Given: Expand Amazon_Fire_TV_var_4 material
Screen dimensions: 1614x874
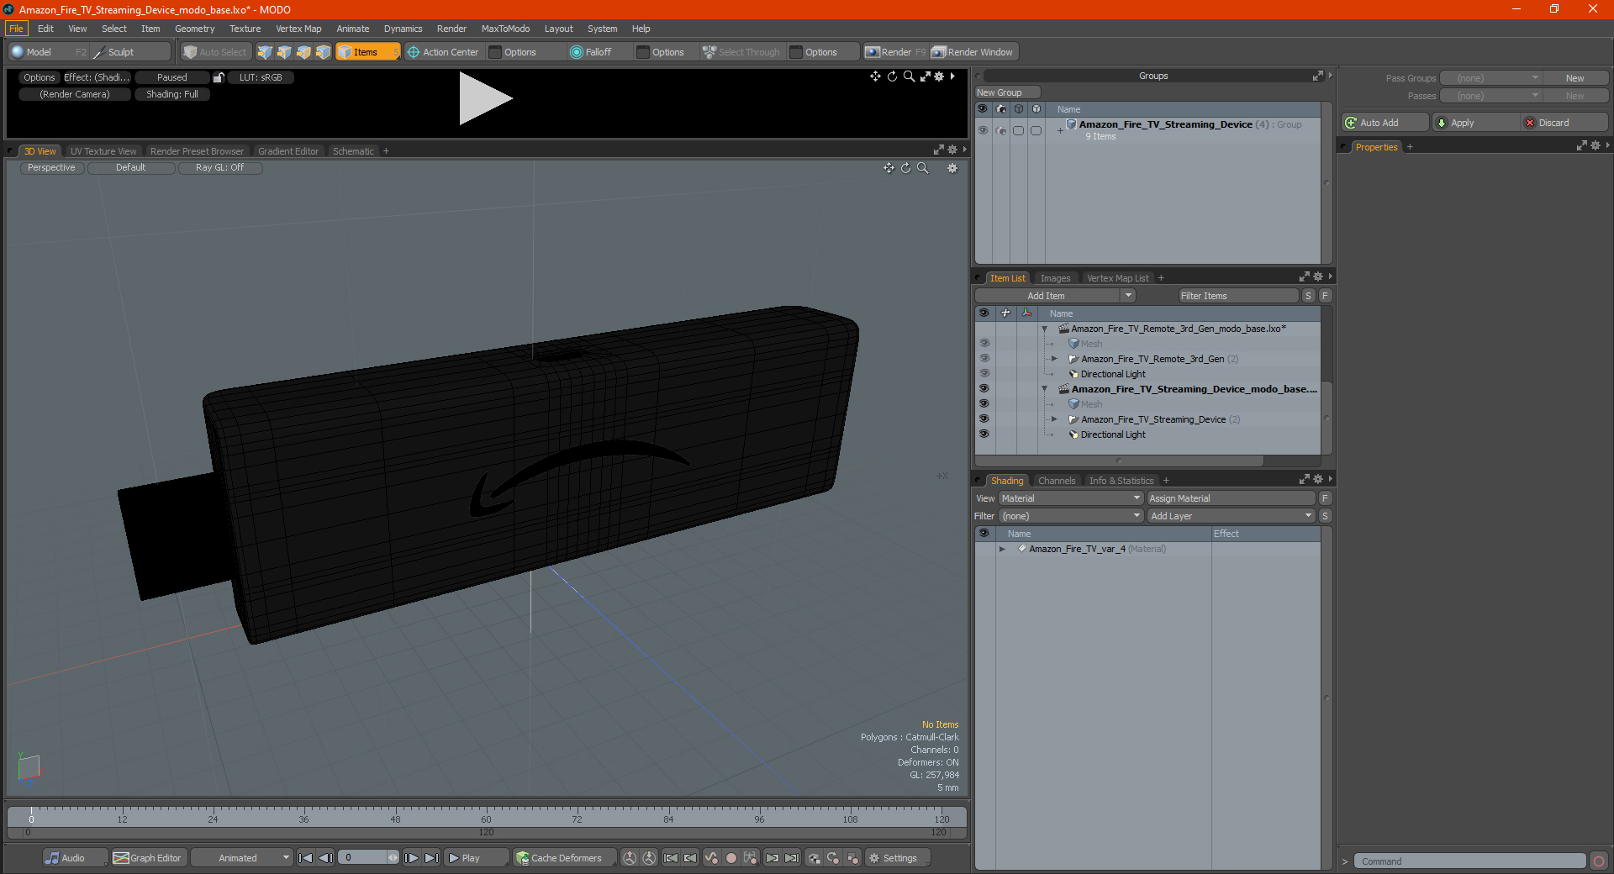Looking at the screenshot, I should click(x=1002, y=549).
